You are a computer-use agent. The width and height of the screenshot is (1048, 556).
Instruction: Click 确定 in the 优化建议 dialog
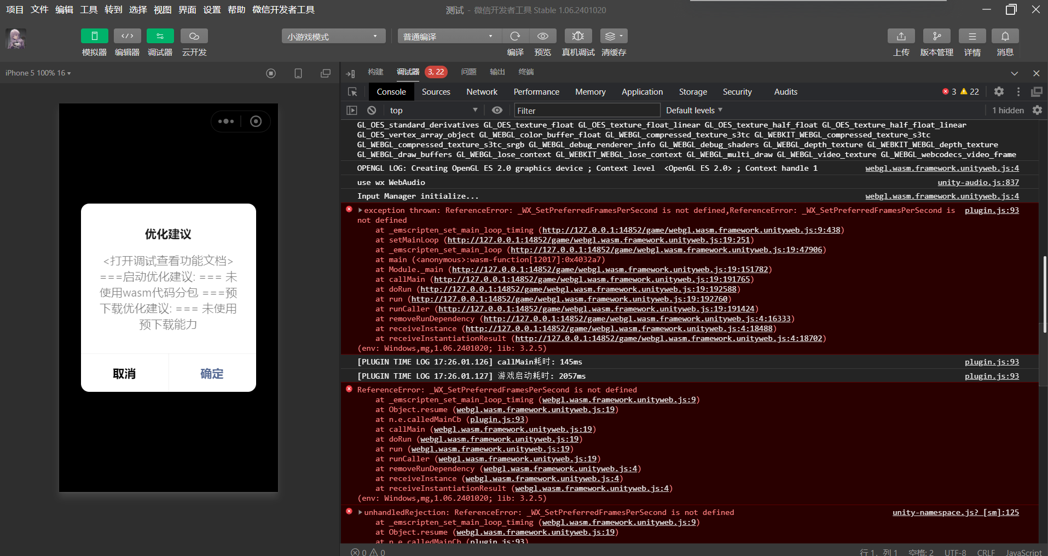point(212,374)
